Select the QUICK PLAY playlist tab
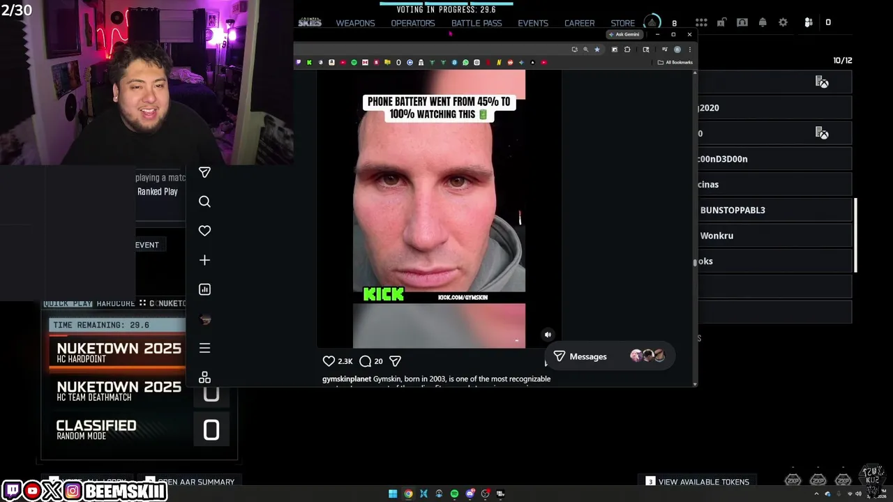The image size is (893, 502). click(x=68, y=303)
